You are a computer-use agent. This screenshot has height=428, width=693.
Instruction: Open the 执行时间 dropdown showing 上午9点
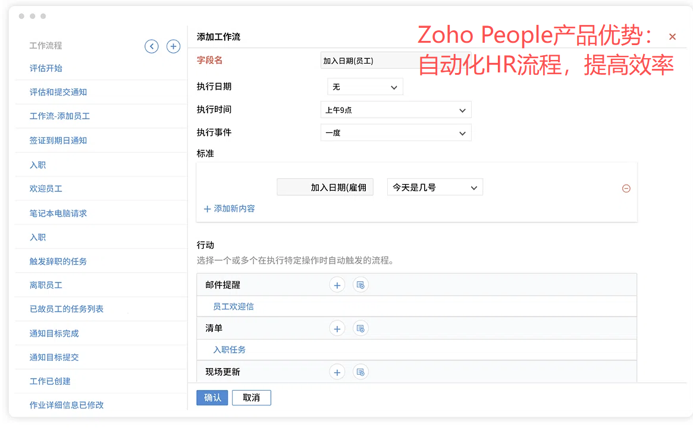coord(396,110)
